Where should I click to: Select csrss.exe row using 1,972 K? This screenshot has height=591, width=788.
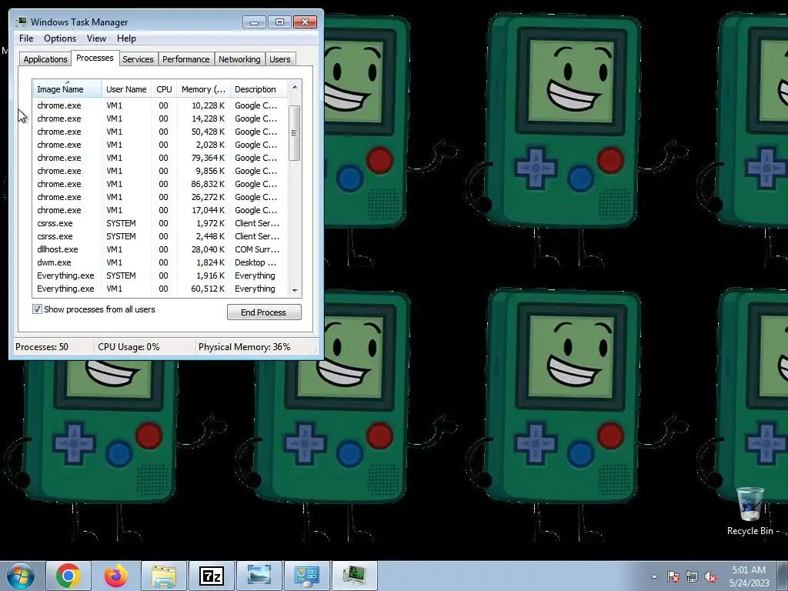coord(160,223)
